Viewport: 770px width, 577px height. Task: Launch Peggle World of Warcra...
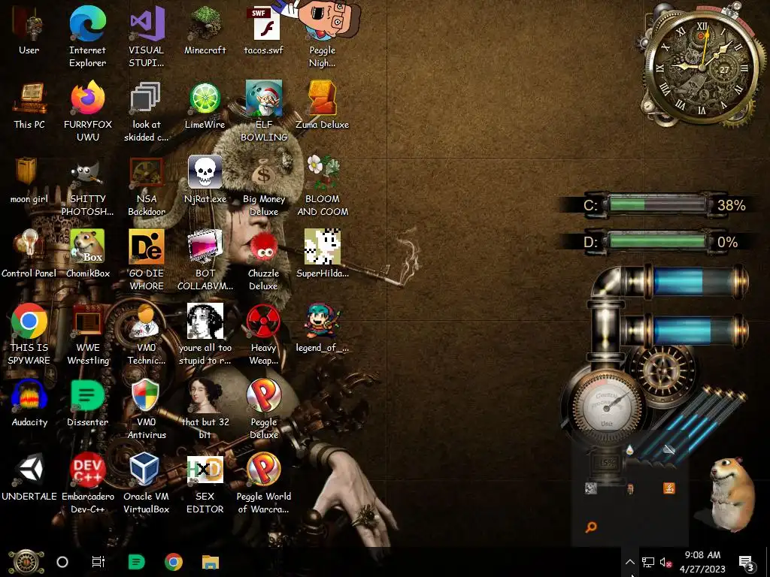click(264, 483)
